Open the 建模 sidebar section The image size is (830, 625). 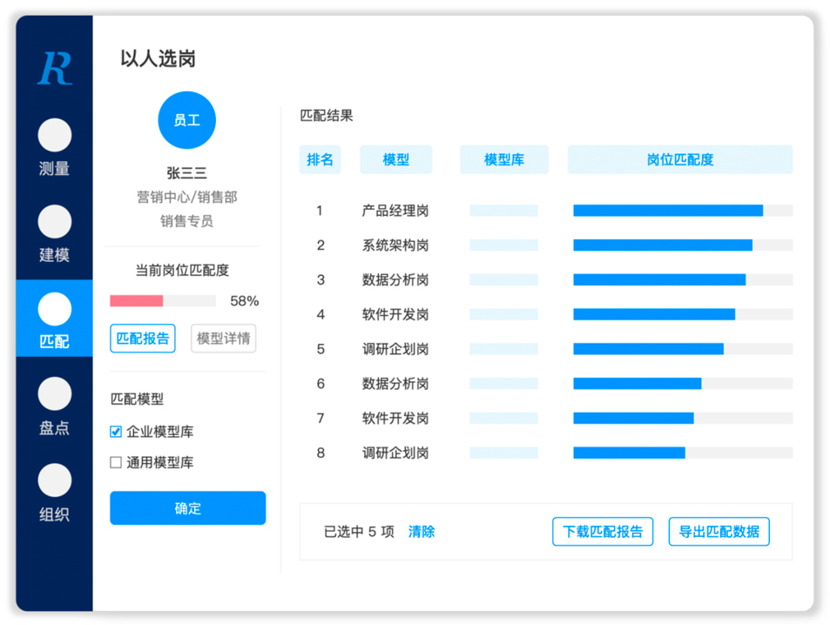click(x=54, y=233)
